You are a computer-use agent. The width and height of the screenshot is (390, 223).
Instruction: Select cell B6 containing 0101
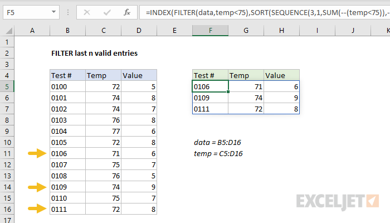pos(67,98)
